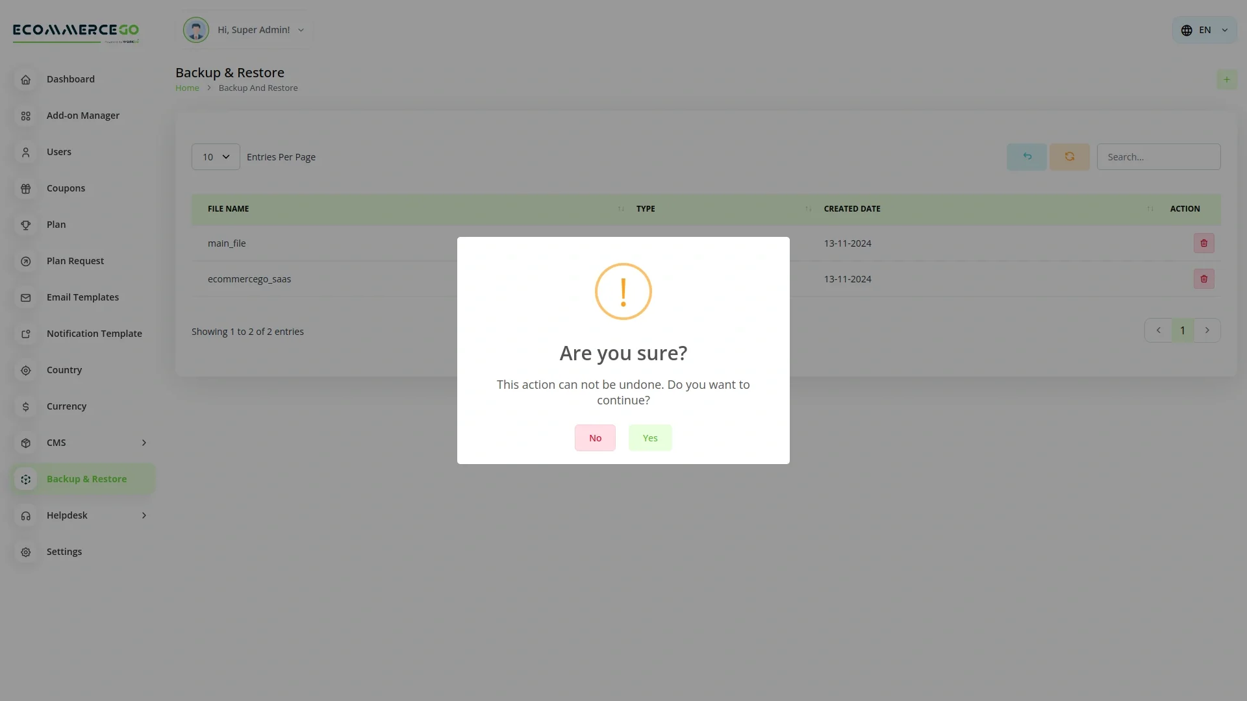1247x701 pixels.
Task: Open the EN language dropdown
Action: click(x=1204, y=31)
